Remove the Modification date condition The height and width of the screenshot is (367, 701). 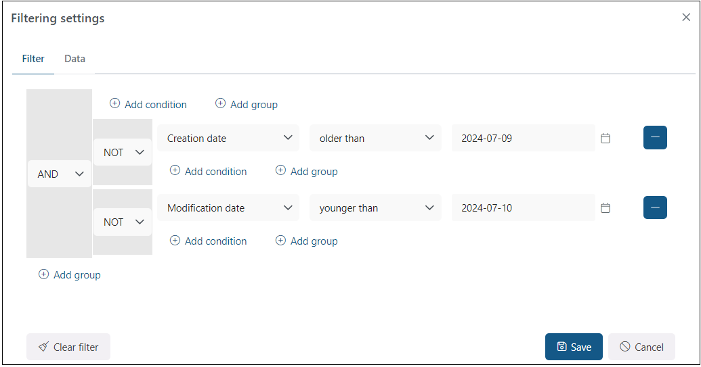tap(655, 207)
